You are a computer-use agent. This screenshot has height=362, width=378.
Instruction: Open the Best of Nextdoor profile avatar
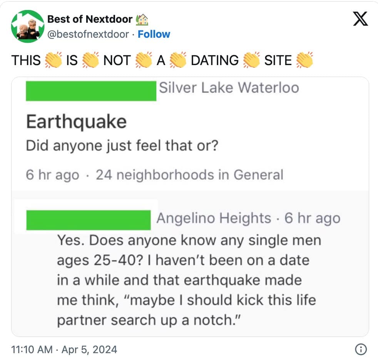click(26, 26)
